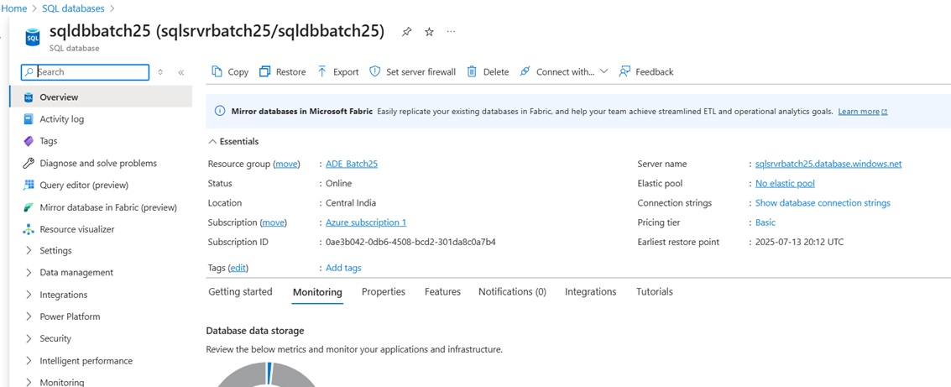This screenshot has width=951, height=387.
Task: Expand the Connect with dropdown
Action: (x=604, y=72)
